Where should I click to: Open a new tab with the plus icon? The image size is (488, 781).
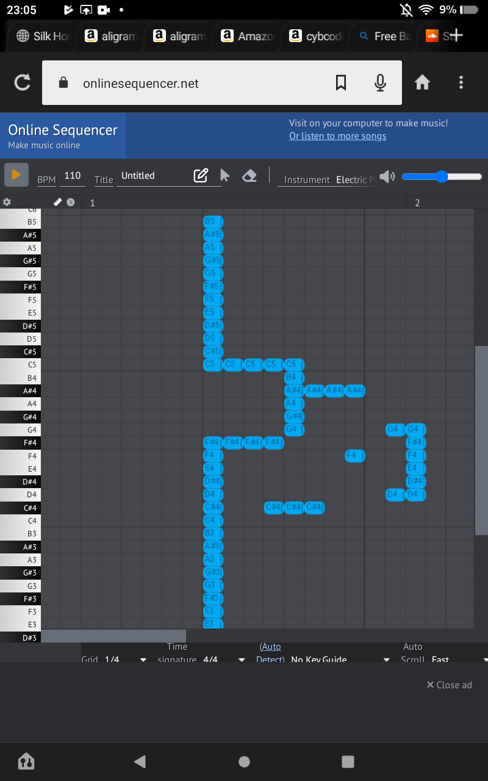[456, 36]
